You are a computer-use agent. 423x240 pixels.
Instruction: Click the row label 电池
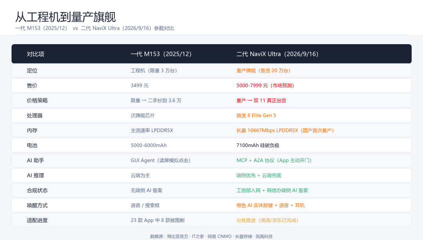click(32, 145)
